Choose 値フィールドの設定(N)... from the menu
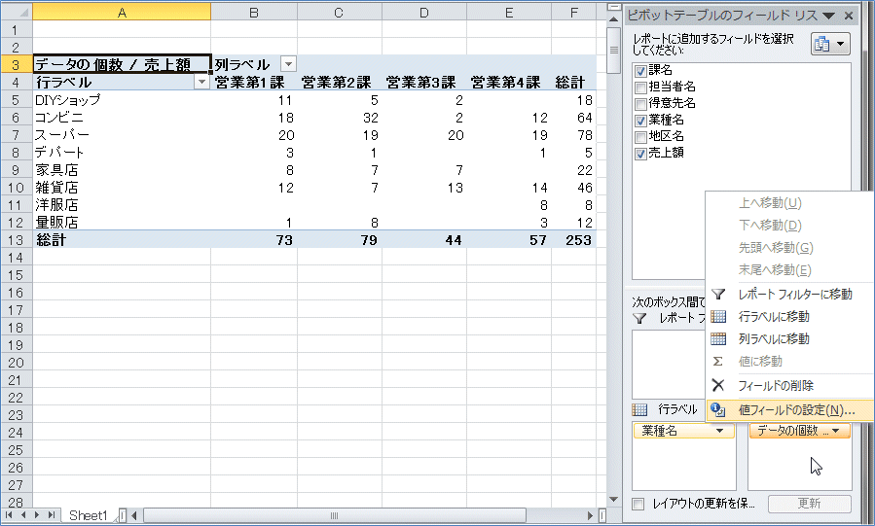Viewport: 875px width, 526px height. [x=789, y=410]
